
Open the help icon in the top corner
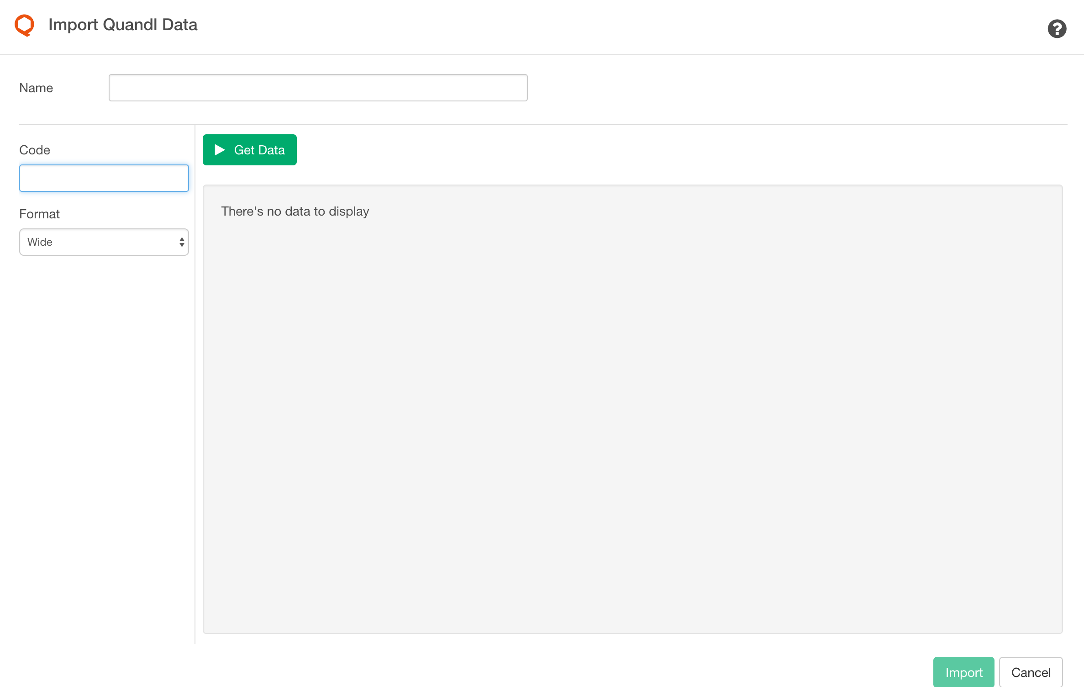pos(1057,28)
